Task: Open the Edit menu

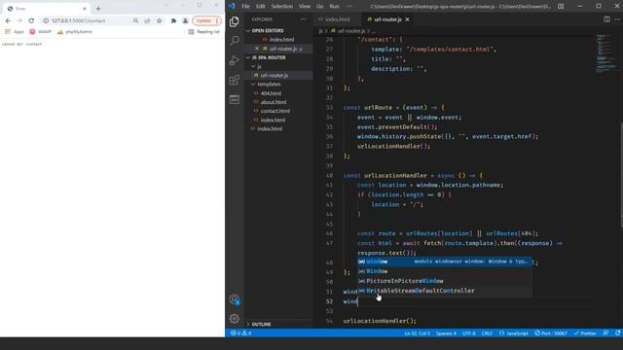Action: (x=260, y=6)
